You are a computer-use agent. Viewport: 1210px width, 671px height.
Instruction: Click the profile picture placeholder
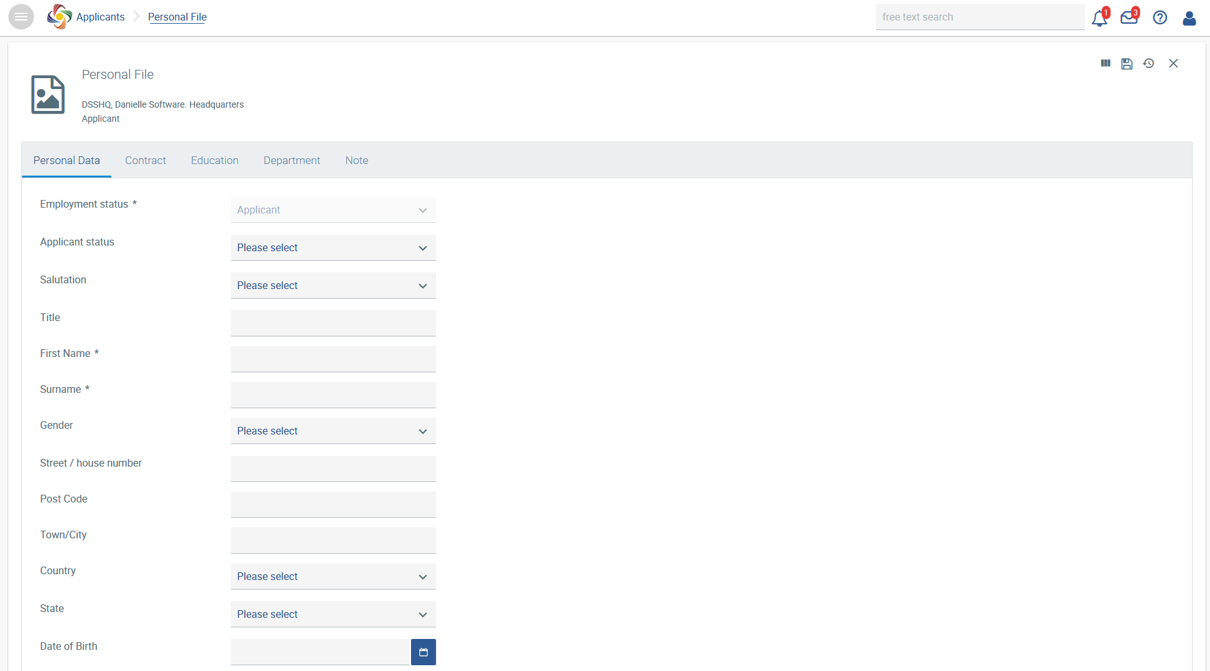[48, 94]
